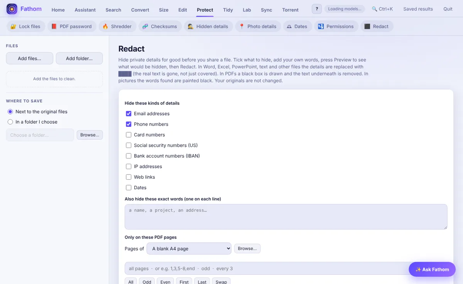Switch to the Edit tab
This screenshot has height=284, width=463.
pos(183,10)
